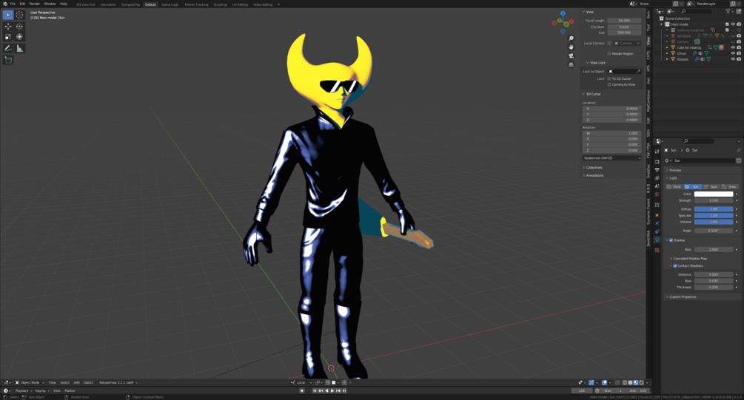744x400 pixels.
Task: Click play animation button in timeline
Action: tap(332, 390)
